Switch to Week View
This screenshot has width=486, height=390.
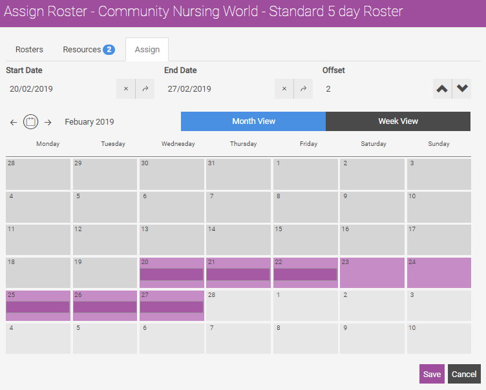coord(398,121)
